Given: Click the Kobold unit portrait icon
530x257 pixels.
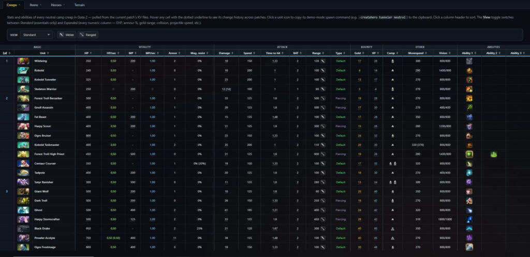Looking at the screenshot, I should pyautogui.click(x=23, y=70).
